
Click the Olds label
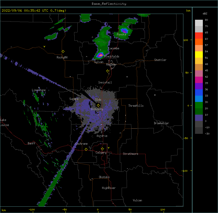[98, 100]
